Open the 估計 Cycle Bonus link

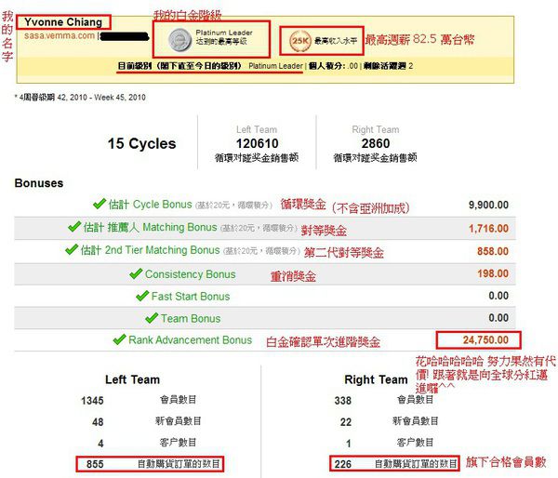click(x=150, y=205)
